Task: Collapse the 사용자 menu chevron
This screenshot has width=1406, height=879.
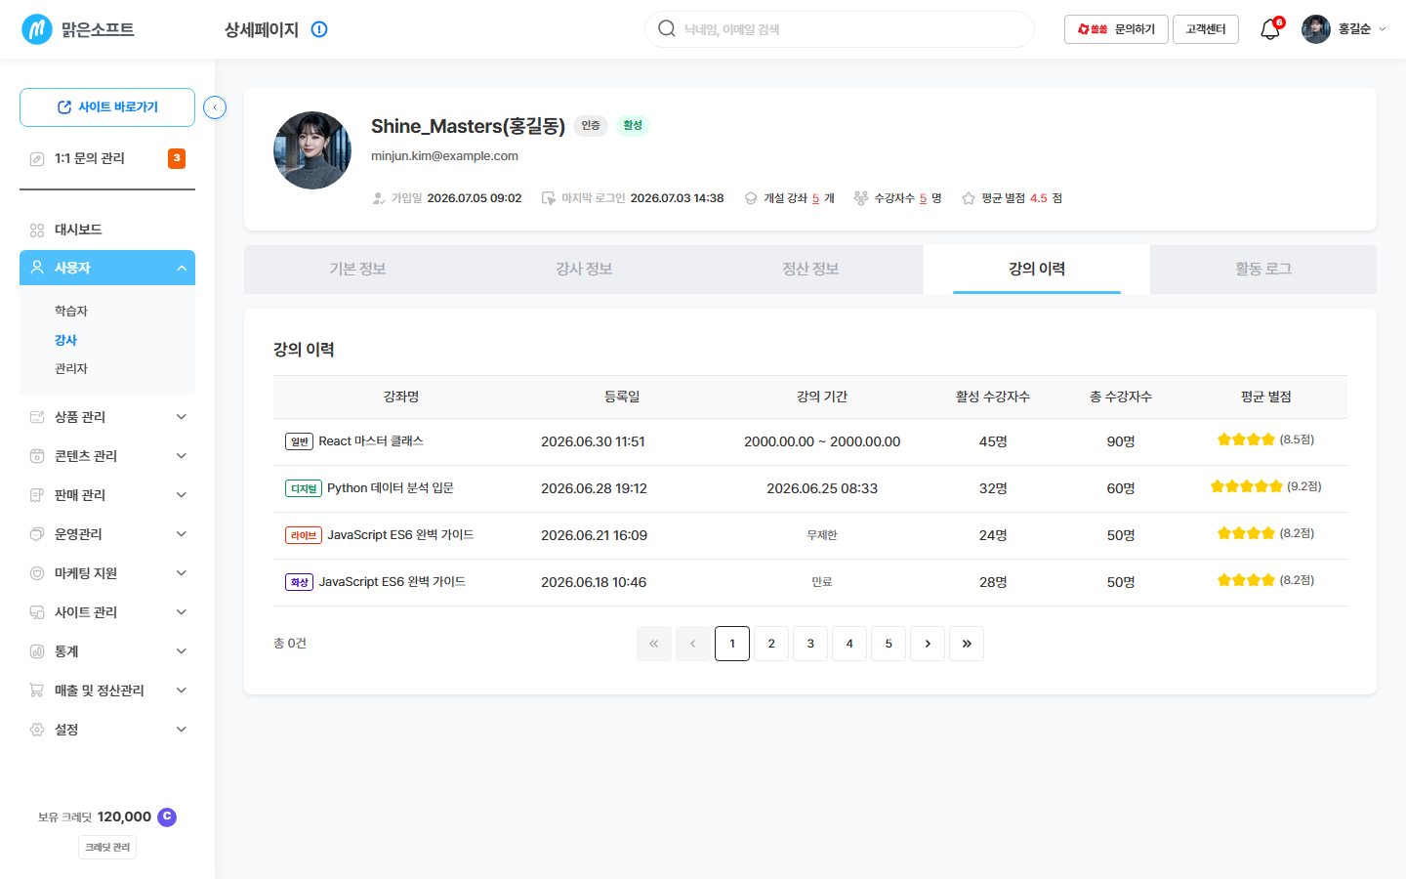Action: pos(182,268)
